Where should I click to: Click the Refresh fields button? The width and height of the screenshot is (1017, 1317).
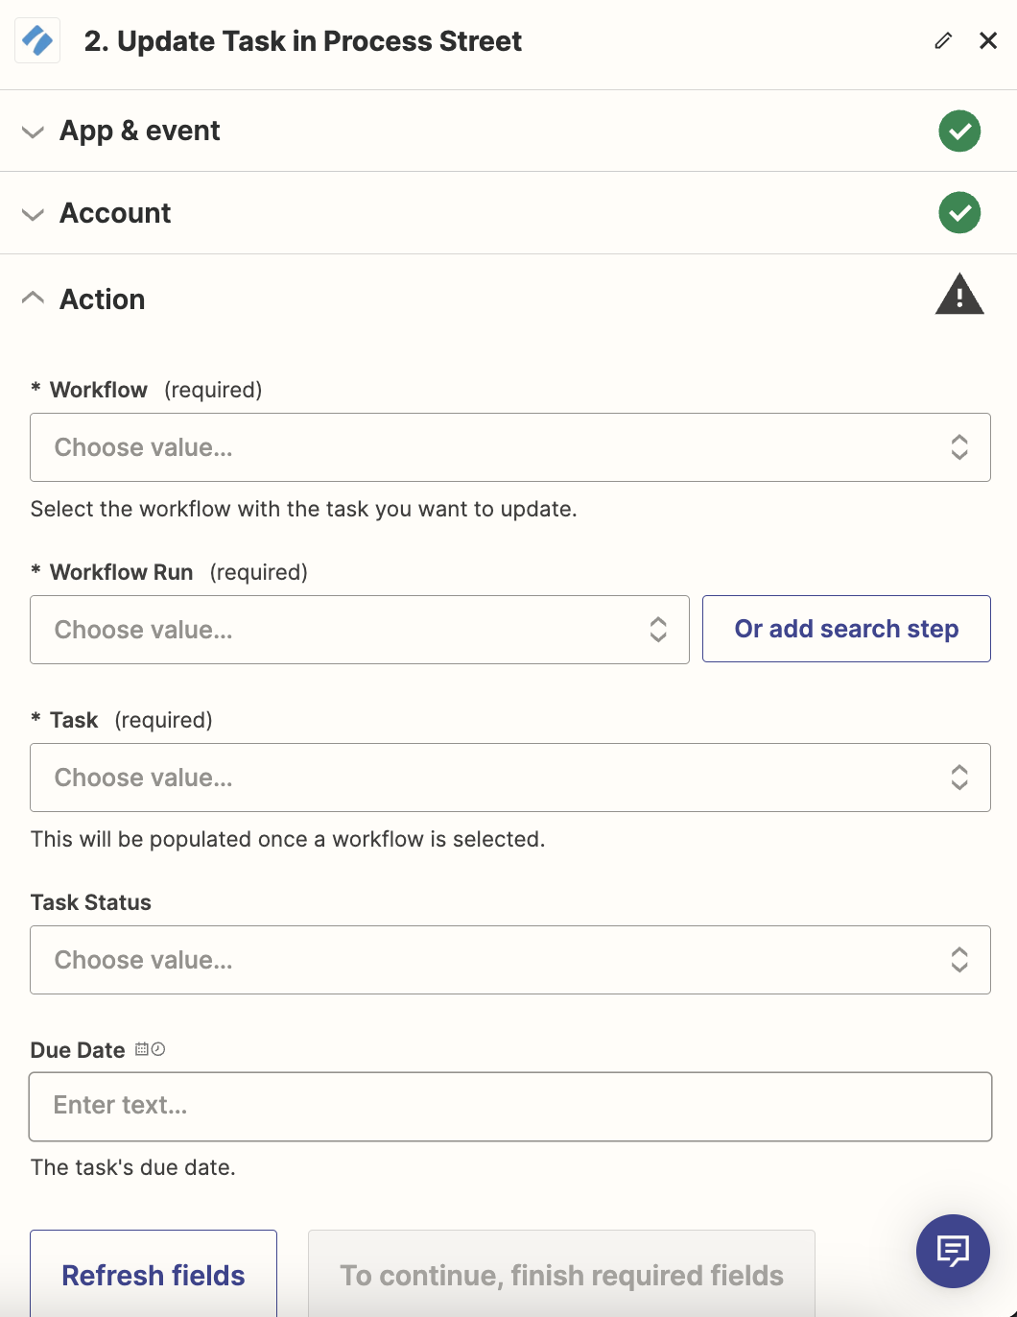pos(154,1275)
